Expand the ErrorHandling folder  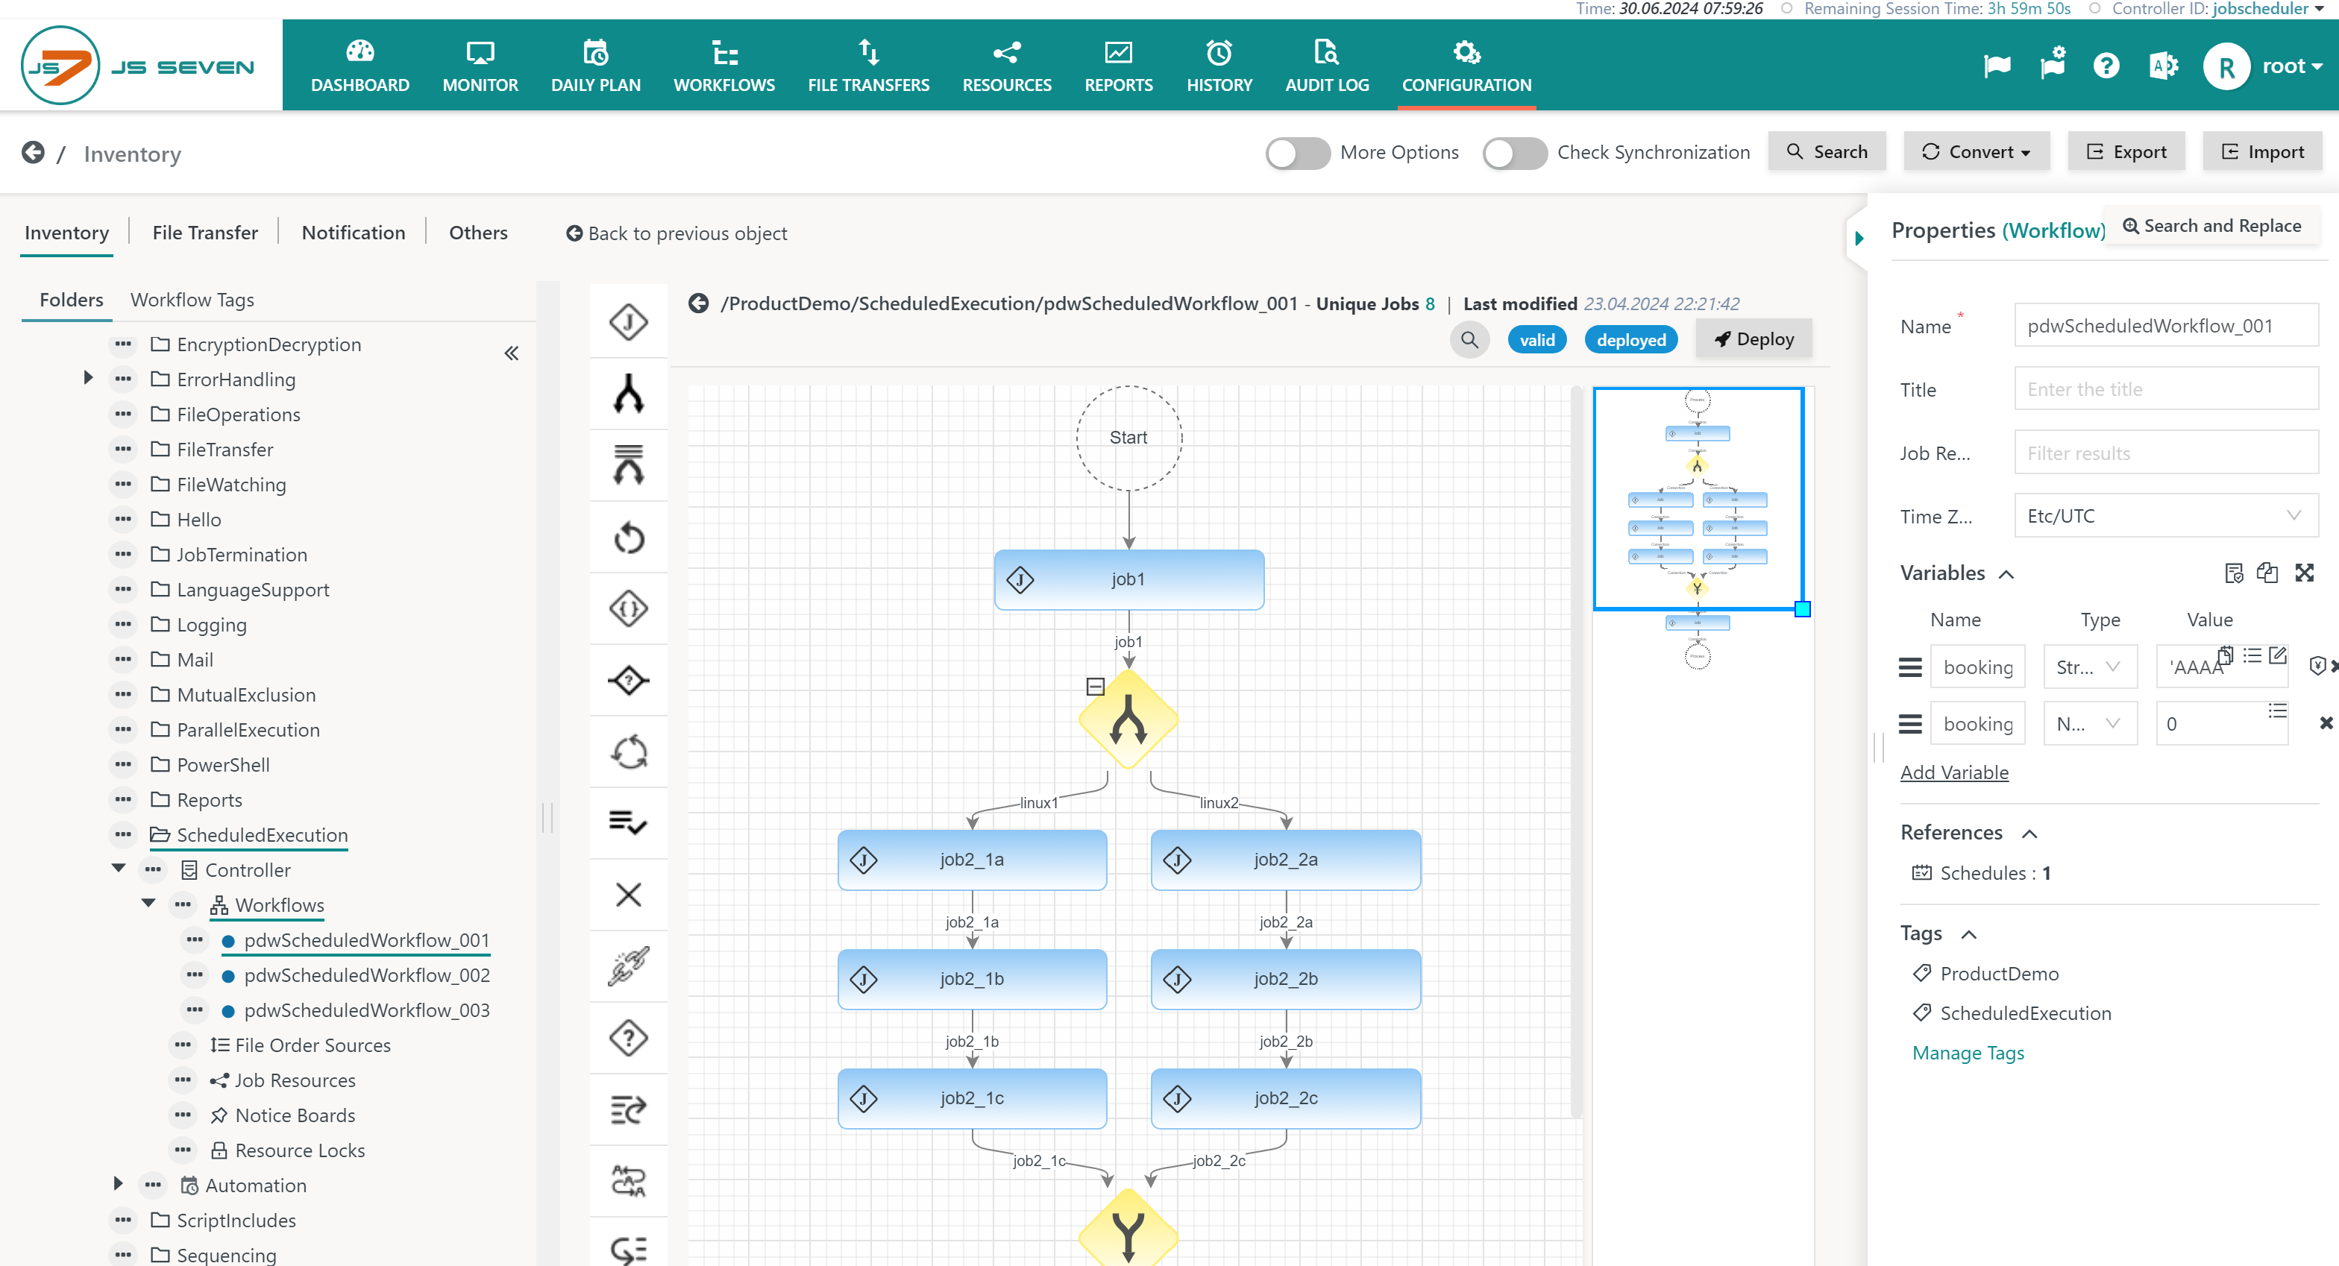(88, 377)
